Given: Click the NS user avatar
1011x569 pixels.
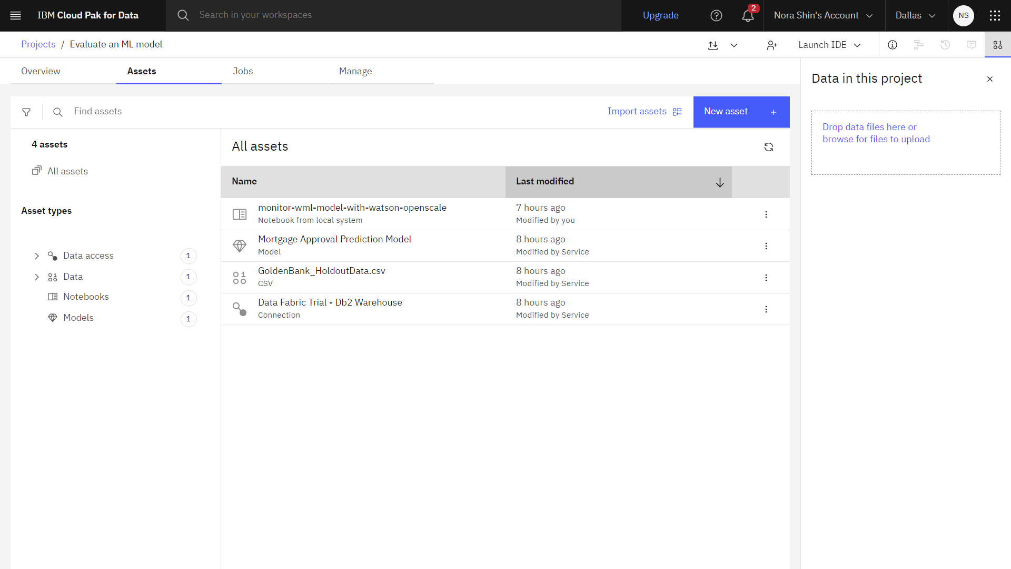Looking at the screenshot, I should click(x=964, y=16).
